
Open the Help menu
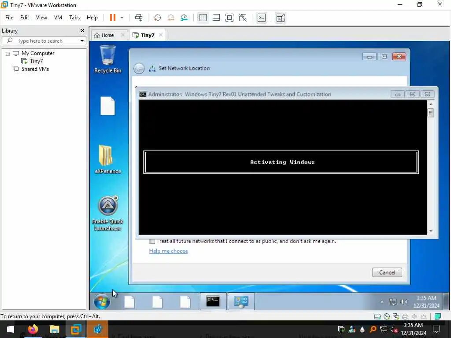[92, 18]
